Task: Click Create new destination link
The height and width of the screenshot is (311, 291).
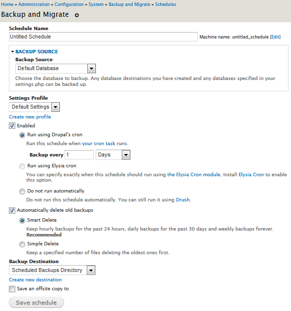Action: pyautogui.click(x=36, y=280)
